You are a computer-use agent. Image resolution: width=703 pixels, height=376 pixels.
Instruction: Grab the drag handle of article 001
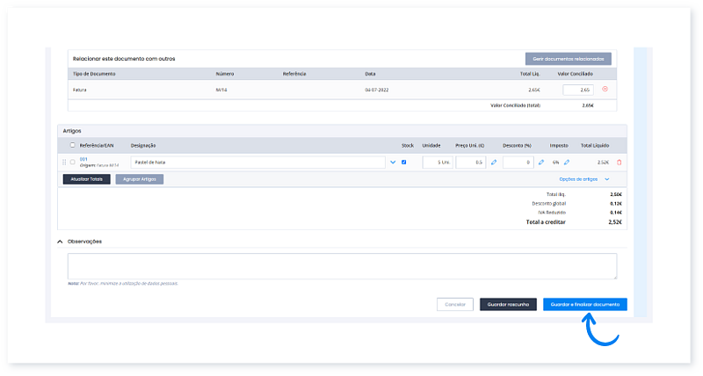point(64,163)
